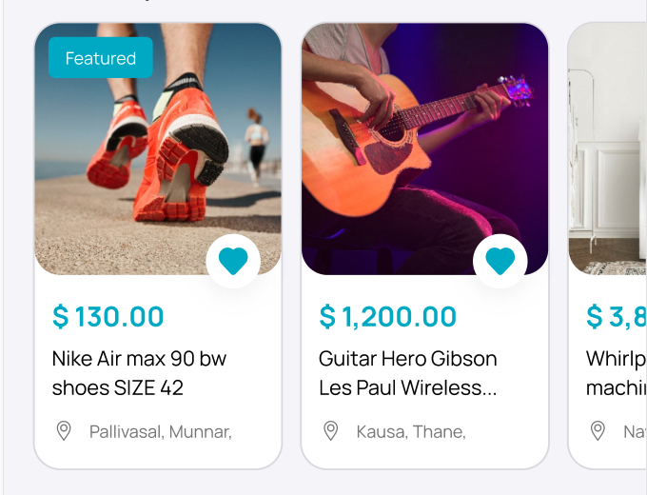The width and height of the screenshot is (647, 495).
Task: Click the Featured badge on the shoe photo
Action: [x=101, y=58]
